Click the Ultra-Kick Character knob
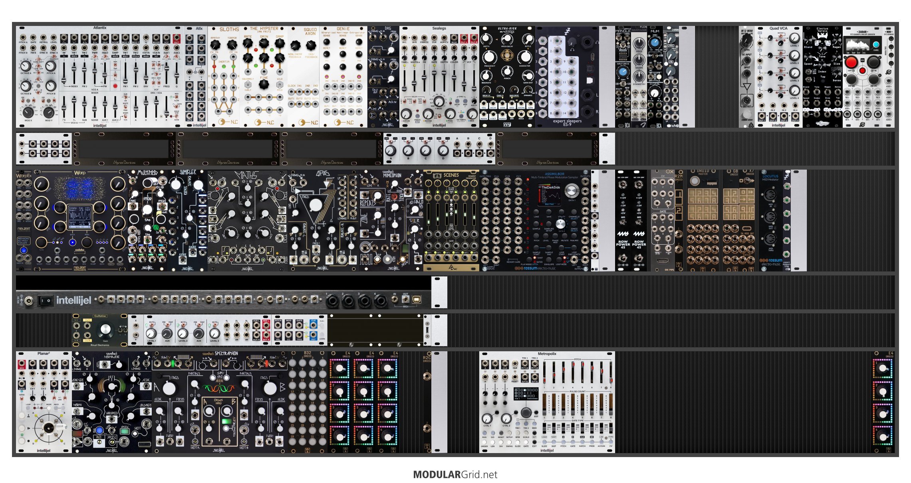The image size is (911, 483). pyautogui.click(x=525, y=57)
